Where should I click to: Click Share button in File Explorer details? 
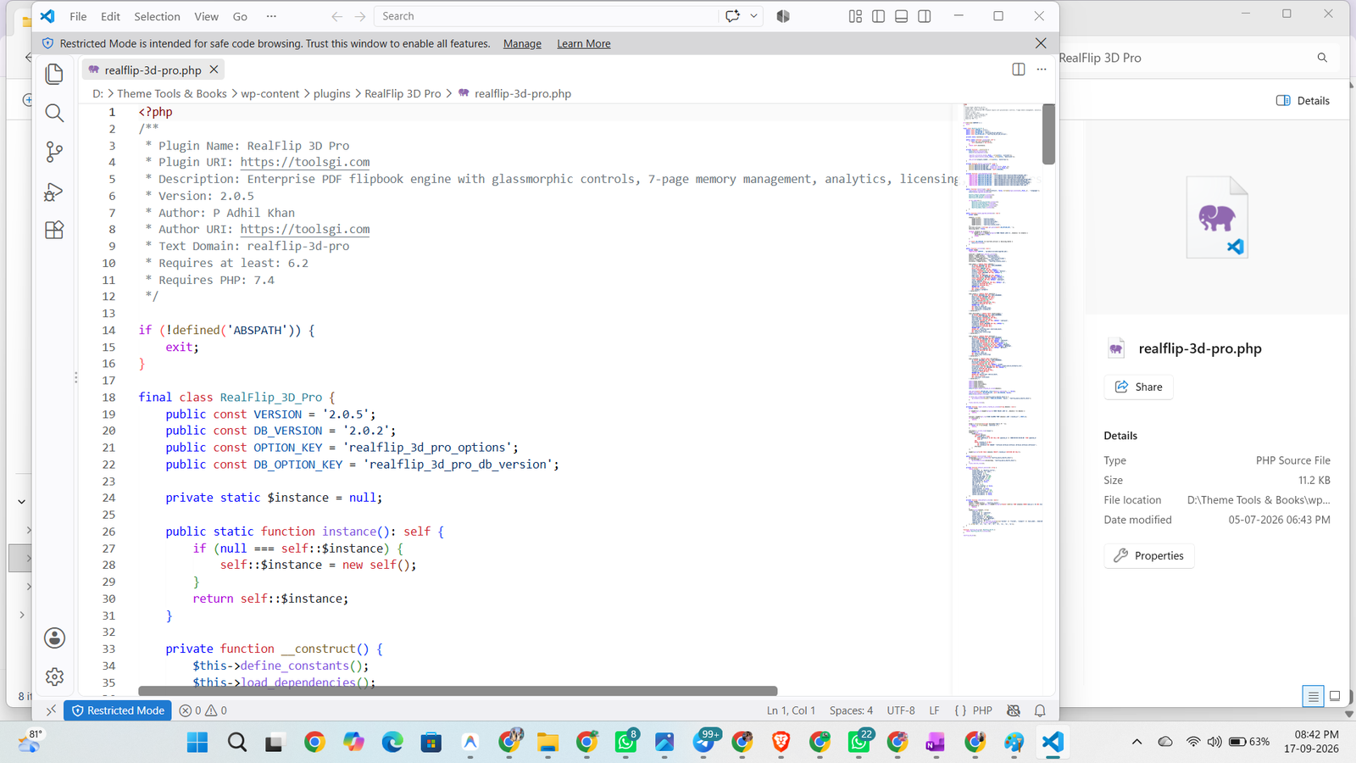[x=1138, y=387]
